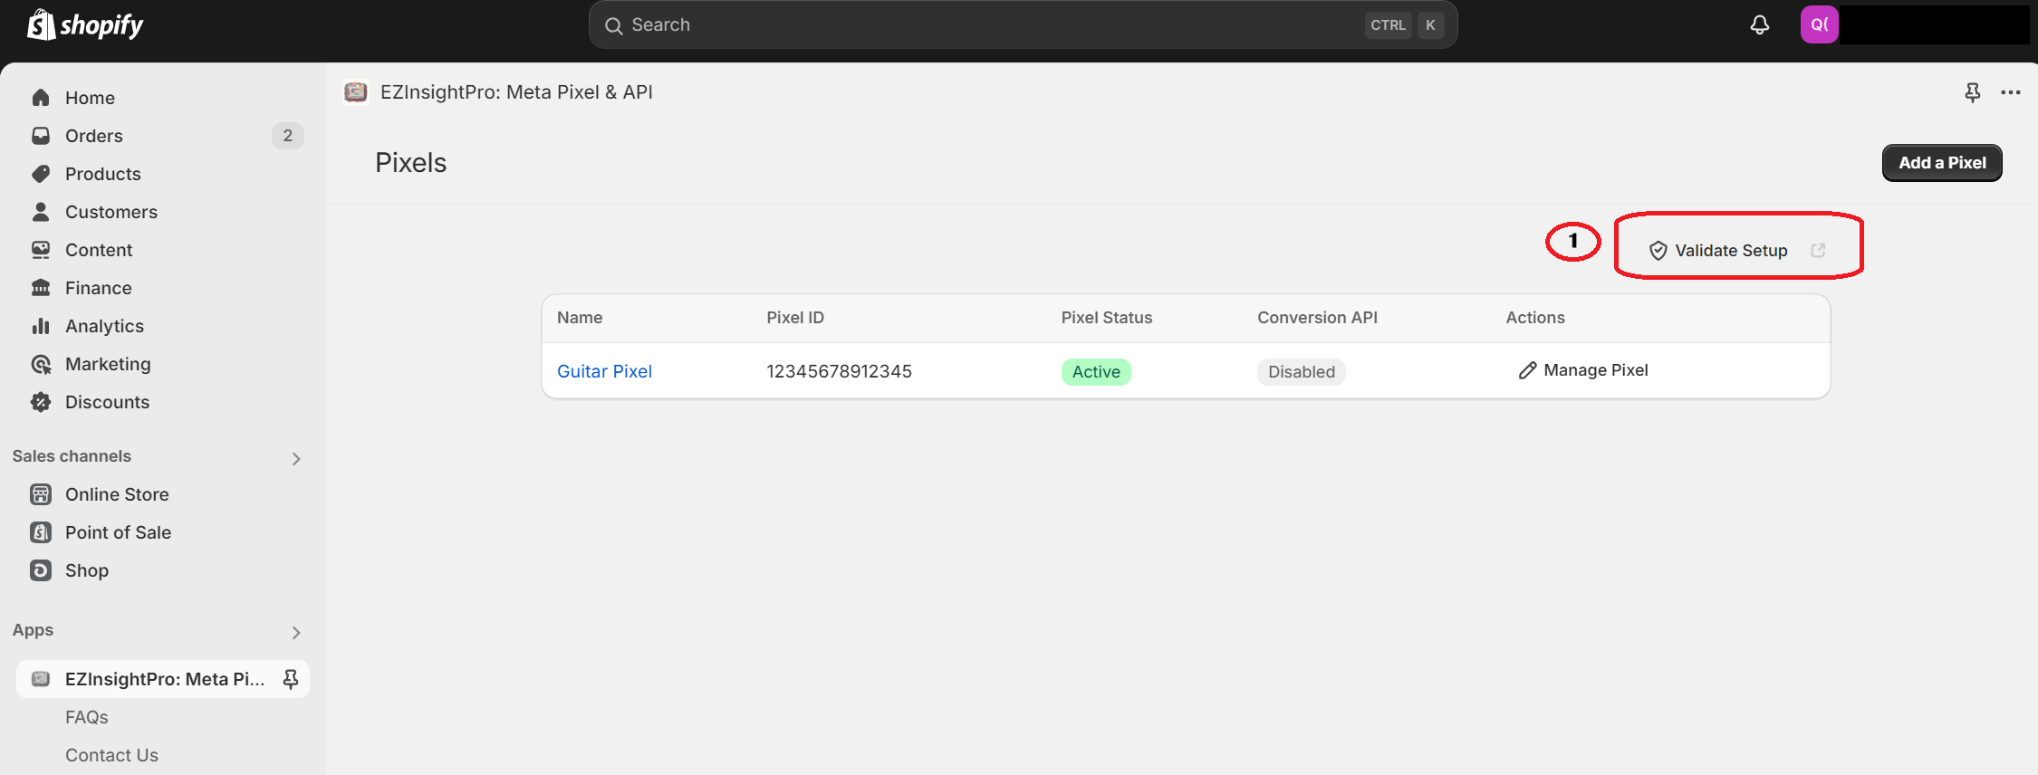Click the Home sidebar icon
The width and height of the screenshot is (2038, 775).
pos(41,98)
